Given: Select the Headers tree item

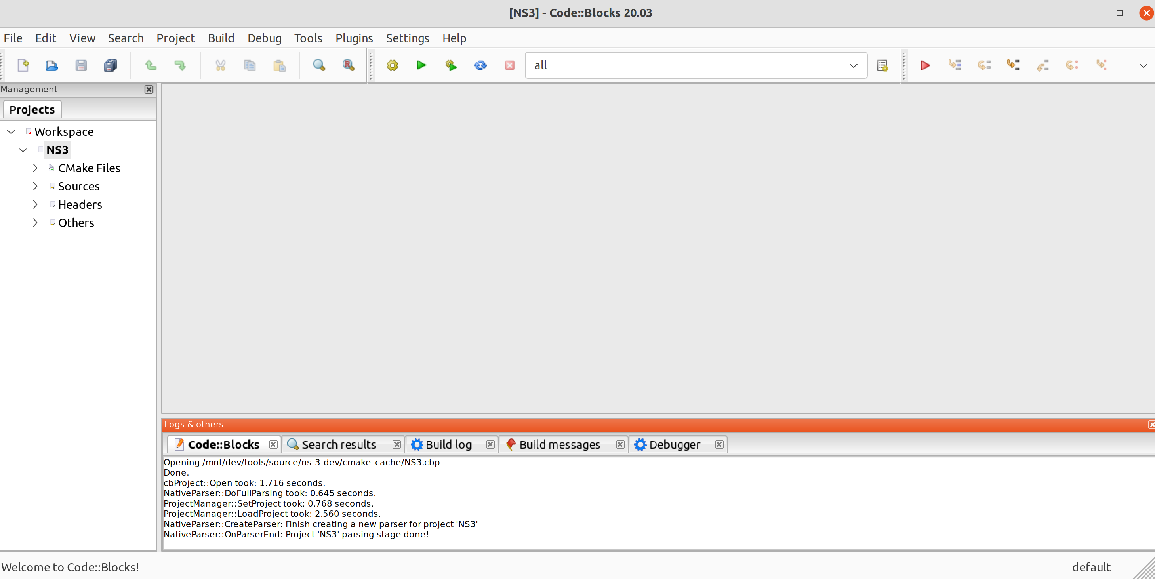Looking at the screenshot, I should 80,204.
